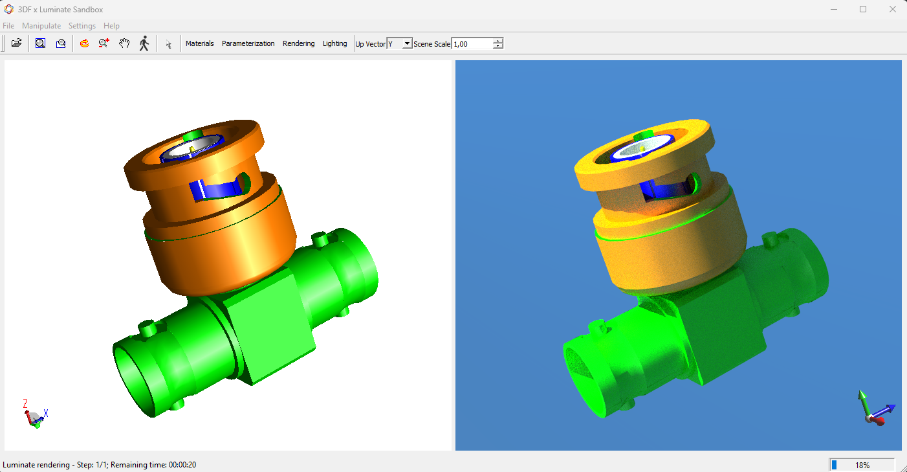The width and height of the screenshot is (907, 472).
Task: Select the zoom magnifier camera tool
Action: click(x=104, y=43)
